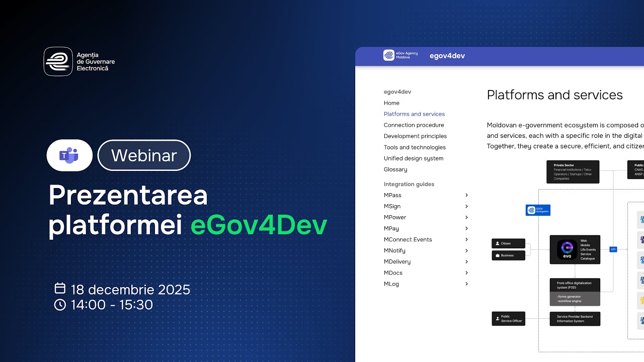Click the Citizen box in diagram
Screen dimensions: 644x362
point(508,243)
